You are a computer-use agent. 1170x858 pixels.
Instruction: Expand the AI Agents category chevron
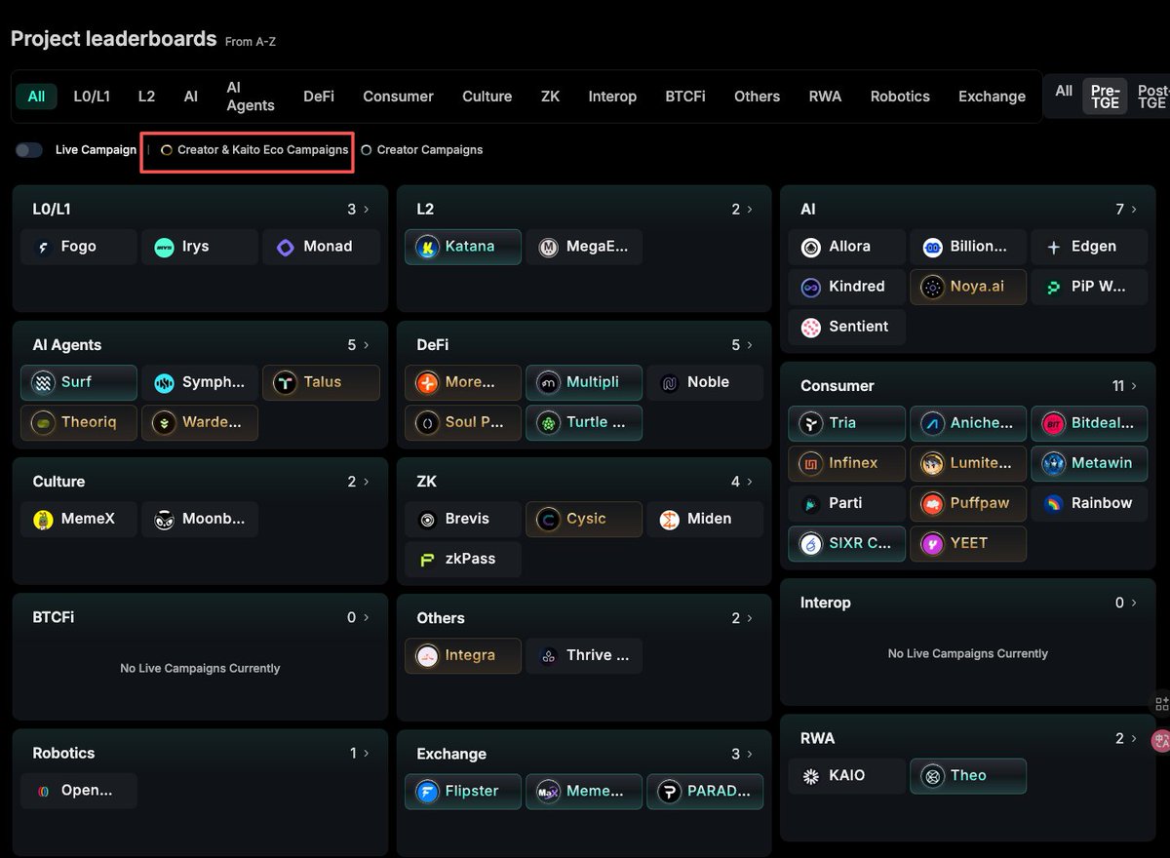coord(367,345)
